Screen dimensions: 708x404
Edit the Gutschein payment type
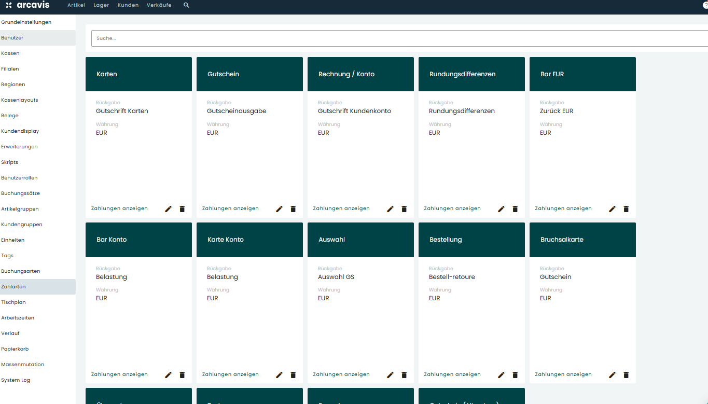click(x=279, y=209)
